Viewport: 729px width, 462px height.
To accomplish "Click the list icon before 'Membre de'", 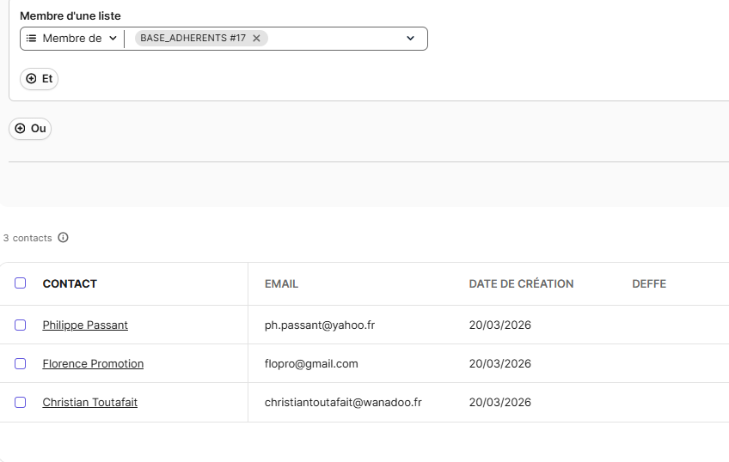I will [x=32, y=39].
